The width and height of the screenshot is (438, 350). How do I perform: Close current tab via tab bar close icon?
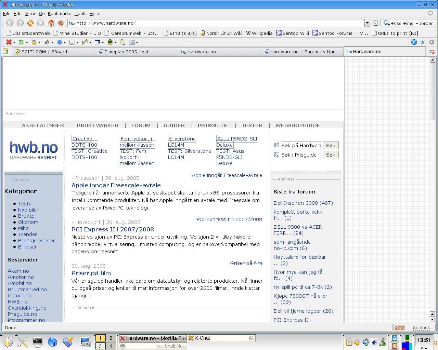432,52
